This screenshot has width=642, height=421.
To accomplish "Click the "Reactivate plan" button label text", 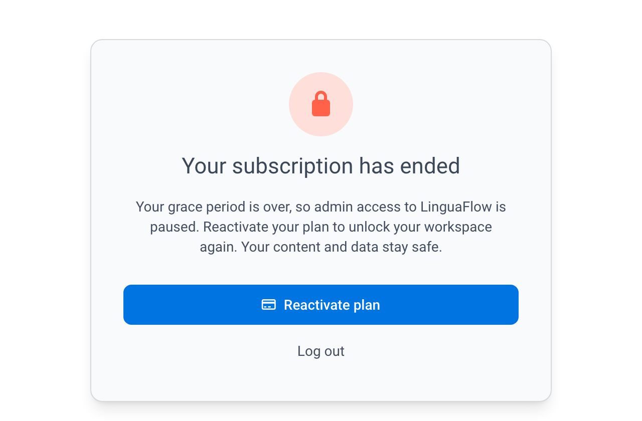I will [332, 305].
